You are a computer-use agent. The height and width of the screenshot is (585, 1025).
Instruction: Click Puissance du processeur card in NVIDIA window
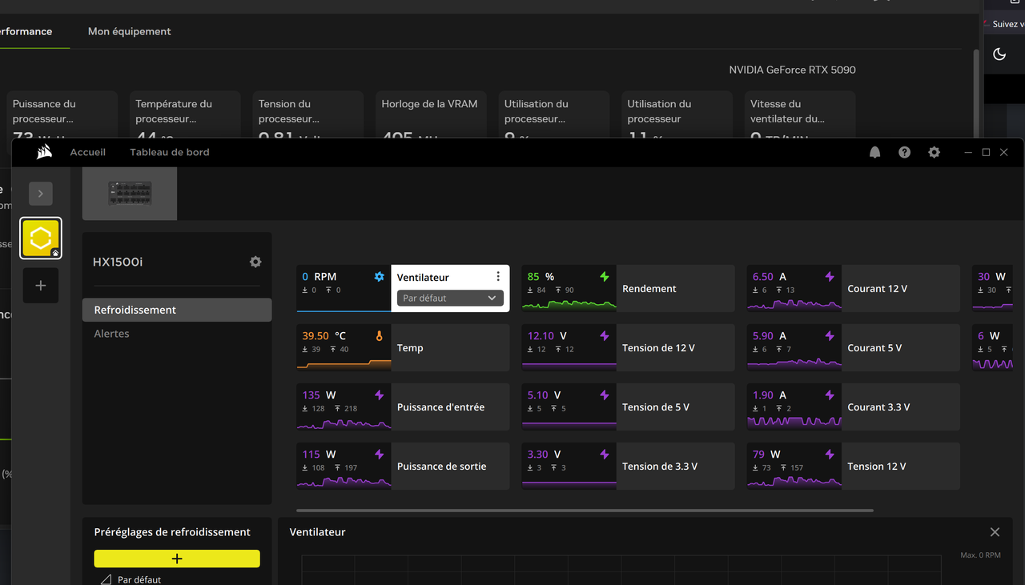tap(62, 114)
